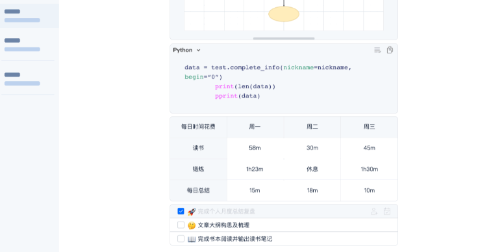Click the pprint(data) code line
This screenshot has width=504, height=252.
[238, 96]
